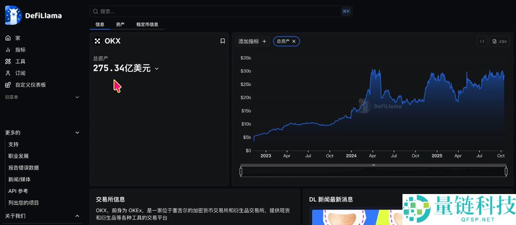516x225 pixels.
Task: Switch to the 信息 tab
Action: click(100, 24)
